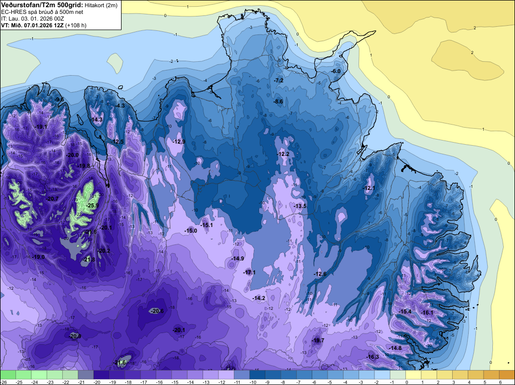The image size is (515, 385).
Task: Click the -20.0 temperature value
Action: 73,155
